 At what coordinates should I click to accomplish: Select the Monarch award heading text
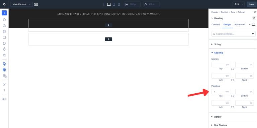108,14
